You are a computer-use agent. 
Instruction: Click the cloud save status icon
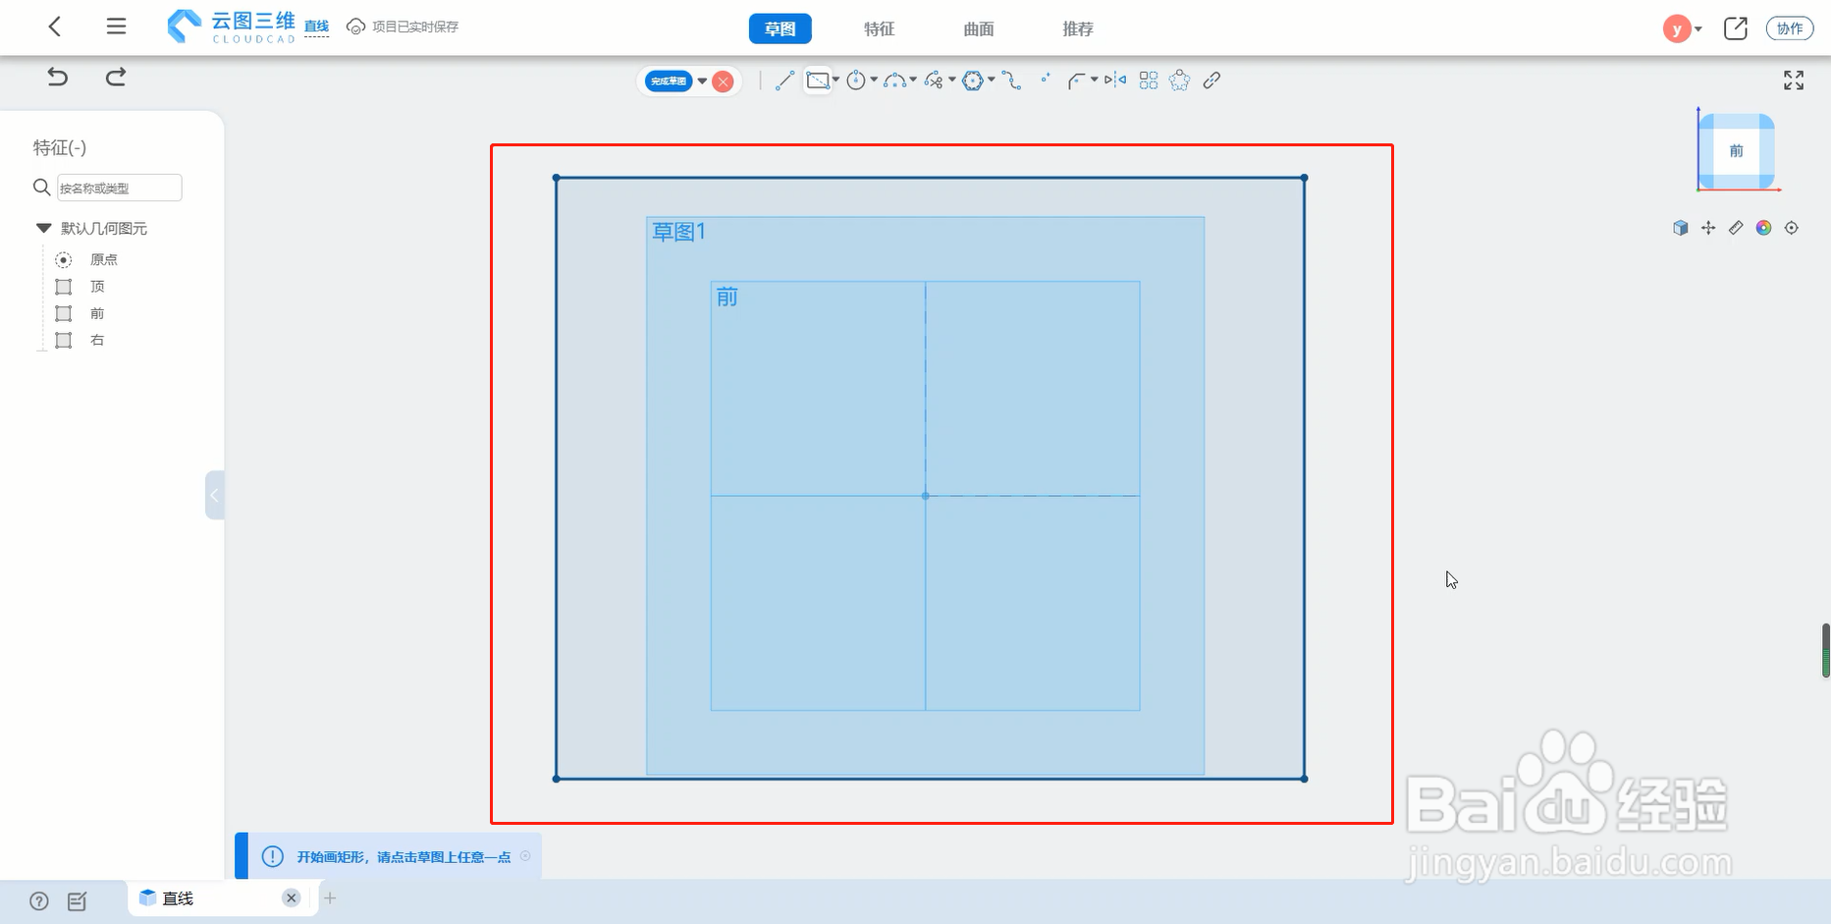click(x=356, y=27)
